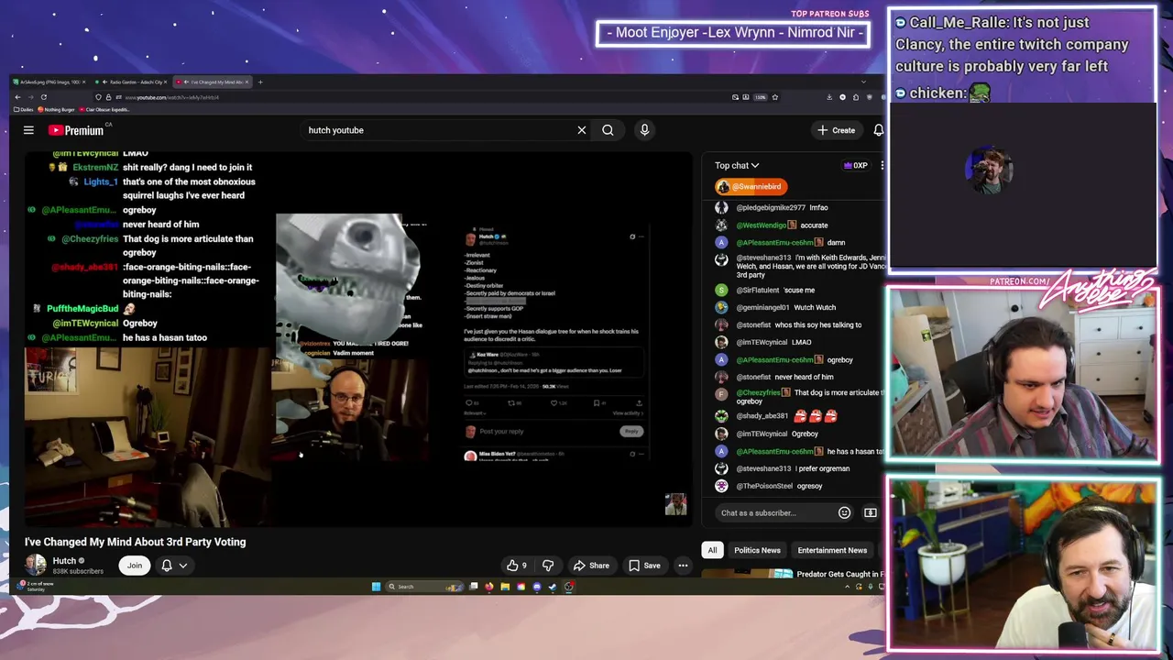Open the pinned @Swanniebird chat chip
The width and height of the screenshot is (1173, 660).
click(x=751, y=187)
